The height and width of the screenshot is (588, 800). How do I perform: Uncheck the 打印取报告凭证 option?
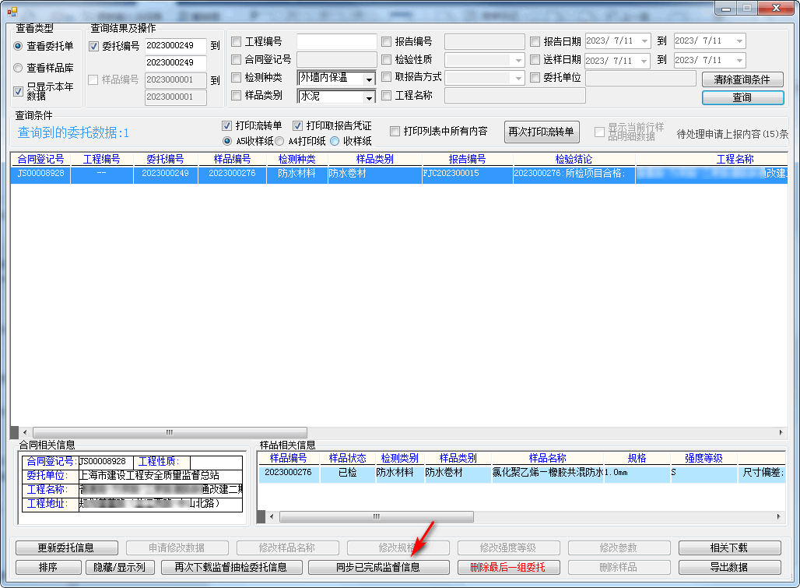point(297,125)
